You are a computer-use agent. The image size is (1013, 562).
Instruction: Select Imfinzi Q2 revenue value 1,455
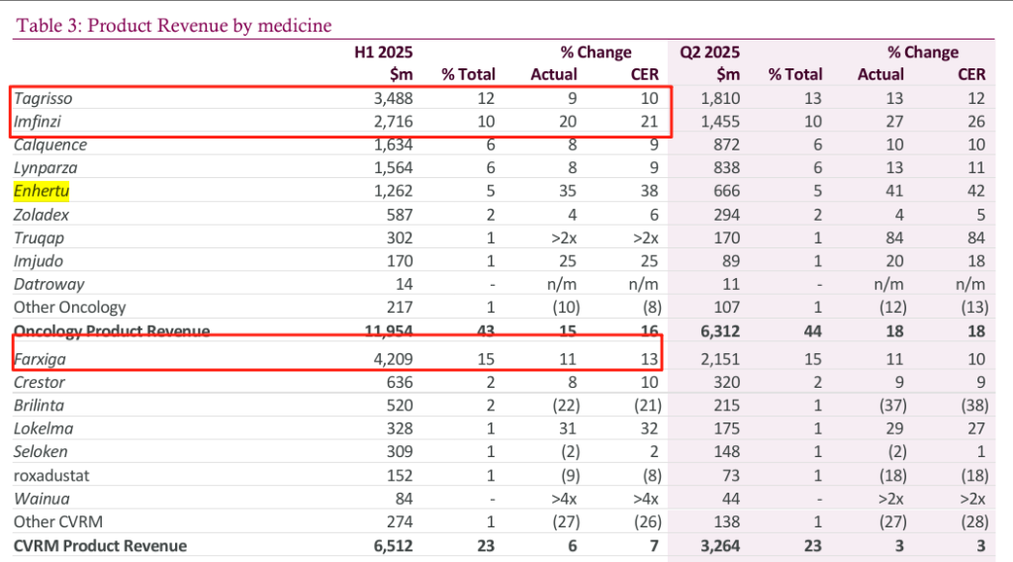[x=720, y=122]
